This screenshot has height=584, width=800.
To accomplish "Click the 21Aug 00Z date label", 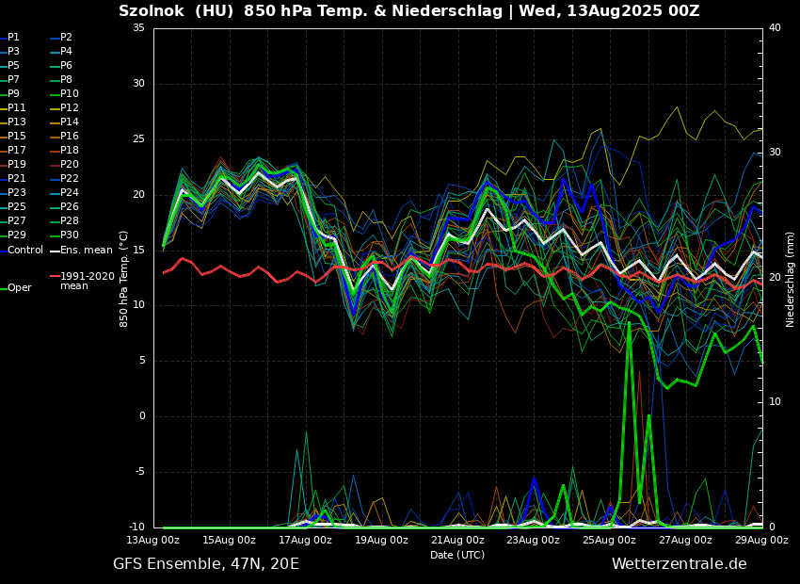I will 457,541.
